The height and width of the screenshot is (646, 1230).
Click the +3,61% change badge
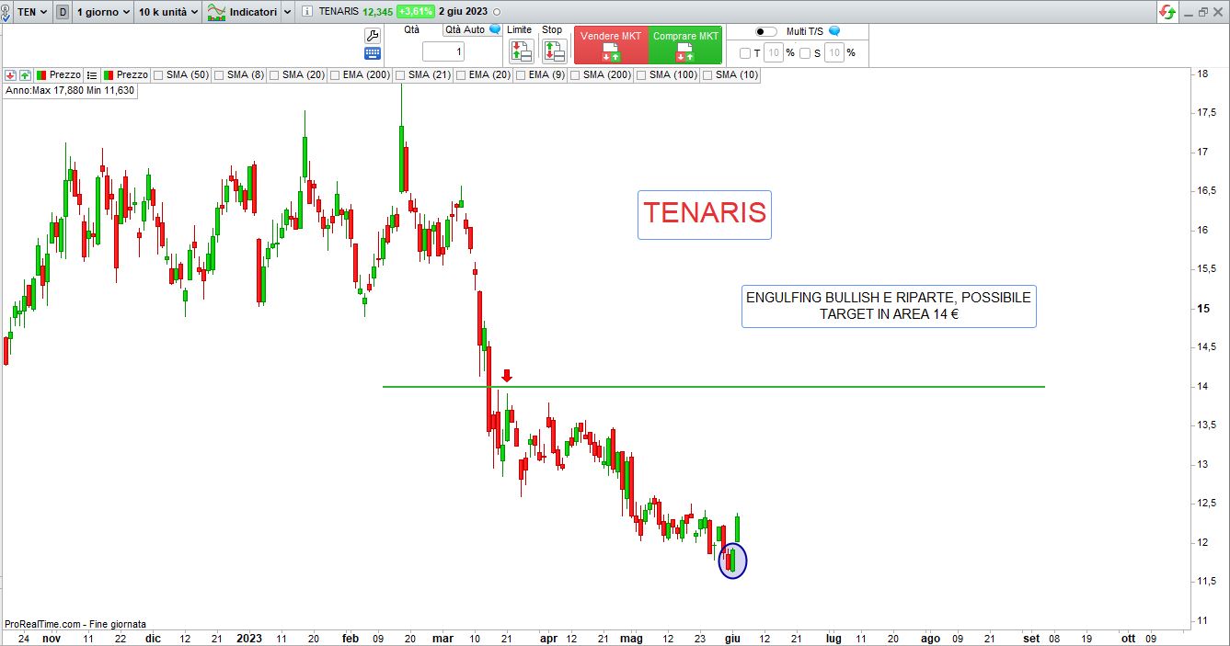[x=415, y=12]
